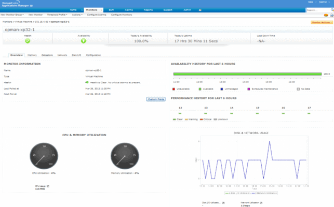The height and width of the screenshot is (207, 334).
Task: Select the Overview tab
Action: pyautogui.click(x=17, y=55)
